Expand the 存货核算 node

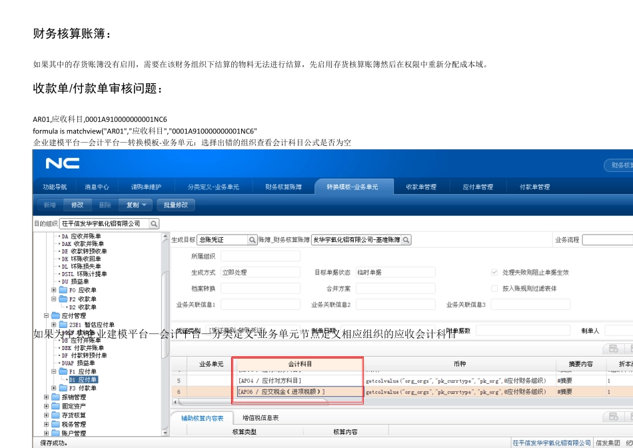pos(46,415)
